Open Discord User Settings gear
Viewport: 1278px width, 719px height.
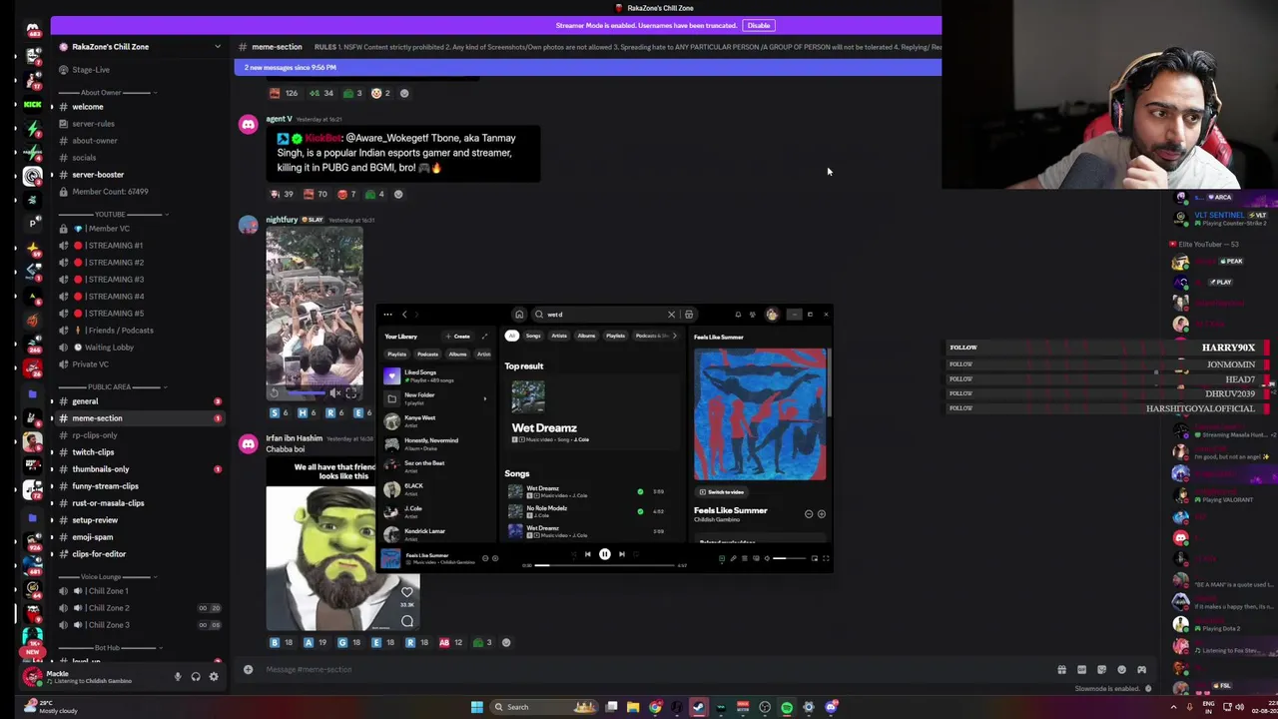coord(214,676)
